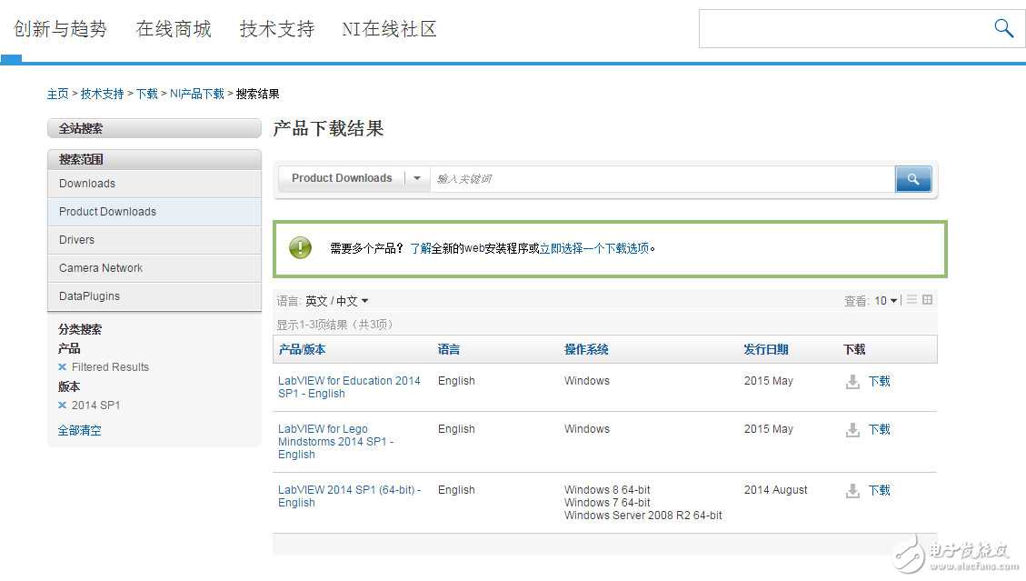Sort by 操作系统 column header
Viewport: 1026px width, 581px height.
pos(586,349)
